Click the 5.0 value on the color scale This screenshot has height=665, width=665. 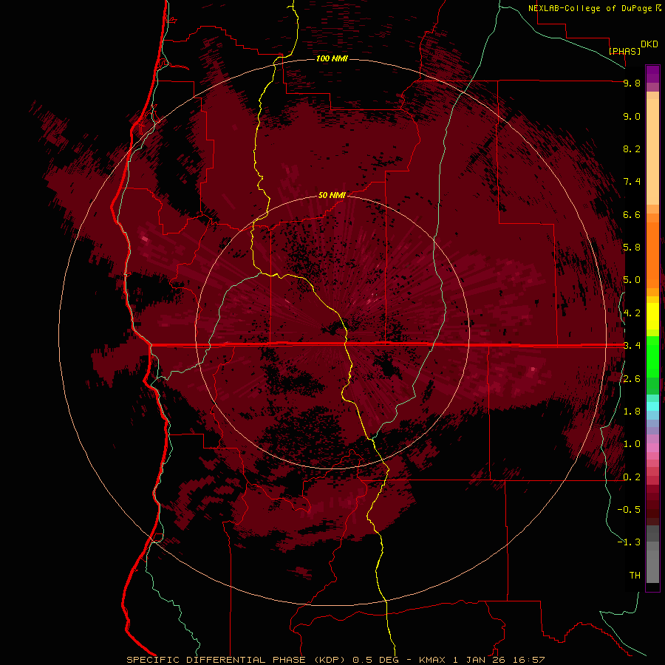(x=632, y=280)
